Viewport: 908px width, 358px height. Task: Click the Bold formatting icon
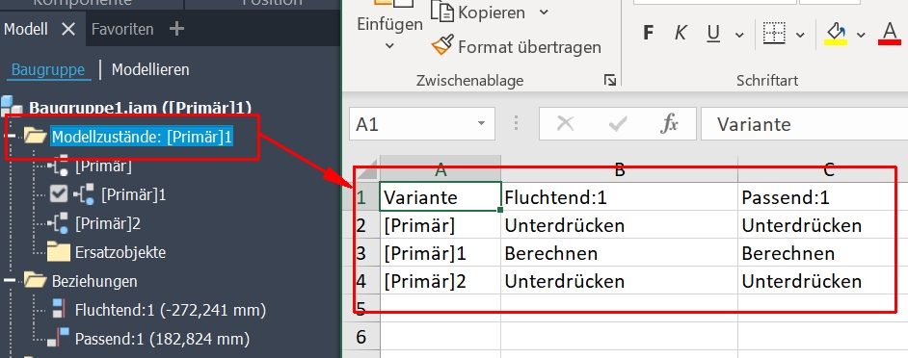tap(649, 34)
